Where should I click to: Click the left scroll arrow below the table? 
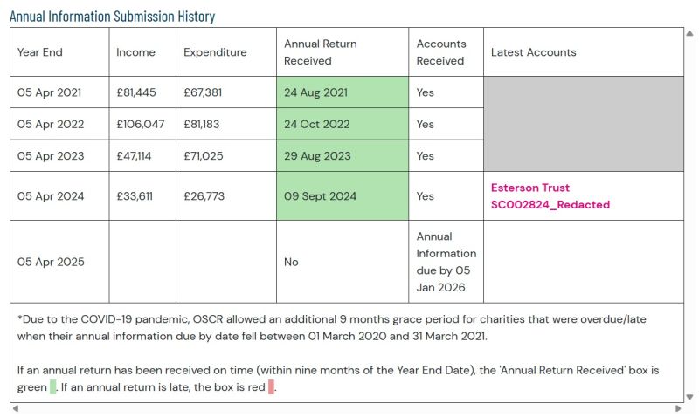click(x=14, y=408)
